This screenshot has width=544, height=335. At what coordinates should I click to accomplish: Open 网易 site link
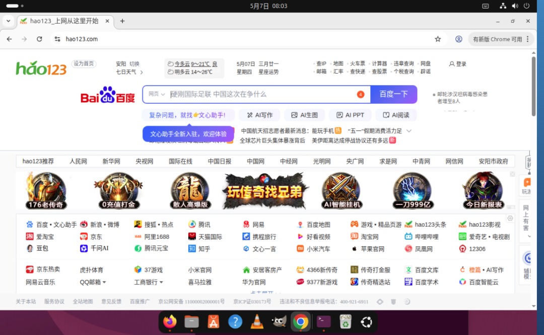253,225
